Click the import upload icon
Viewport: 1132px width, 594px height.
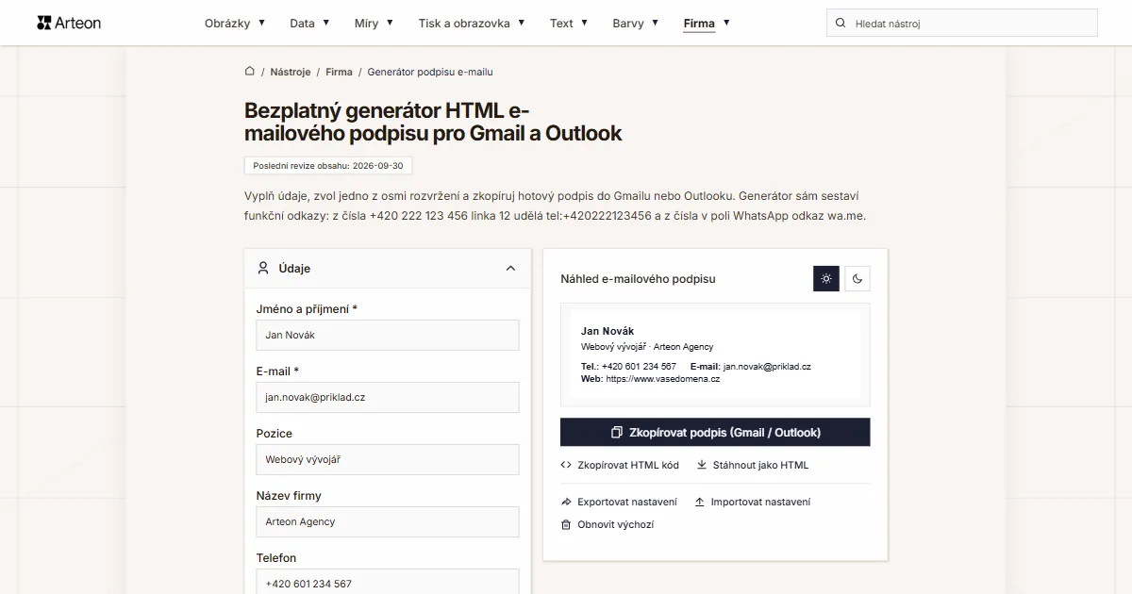[700, 502]
